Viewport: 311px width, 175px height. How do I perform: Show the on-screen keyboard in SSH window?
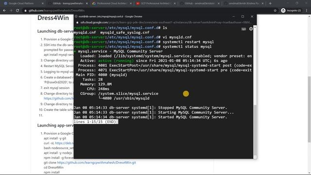click(x=243, y=29)
